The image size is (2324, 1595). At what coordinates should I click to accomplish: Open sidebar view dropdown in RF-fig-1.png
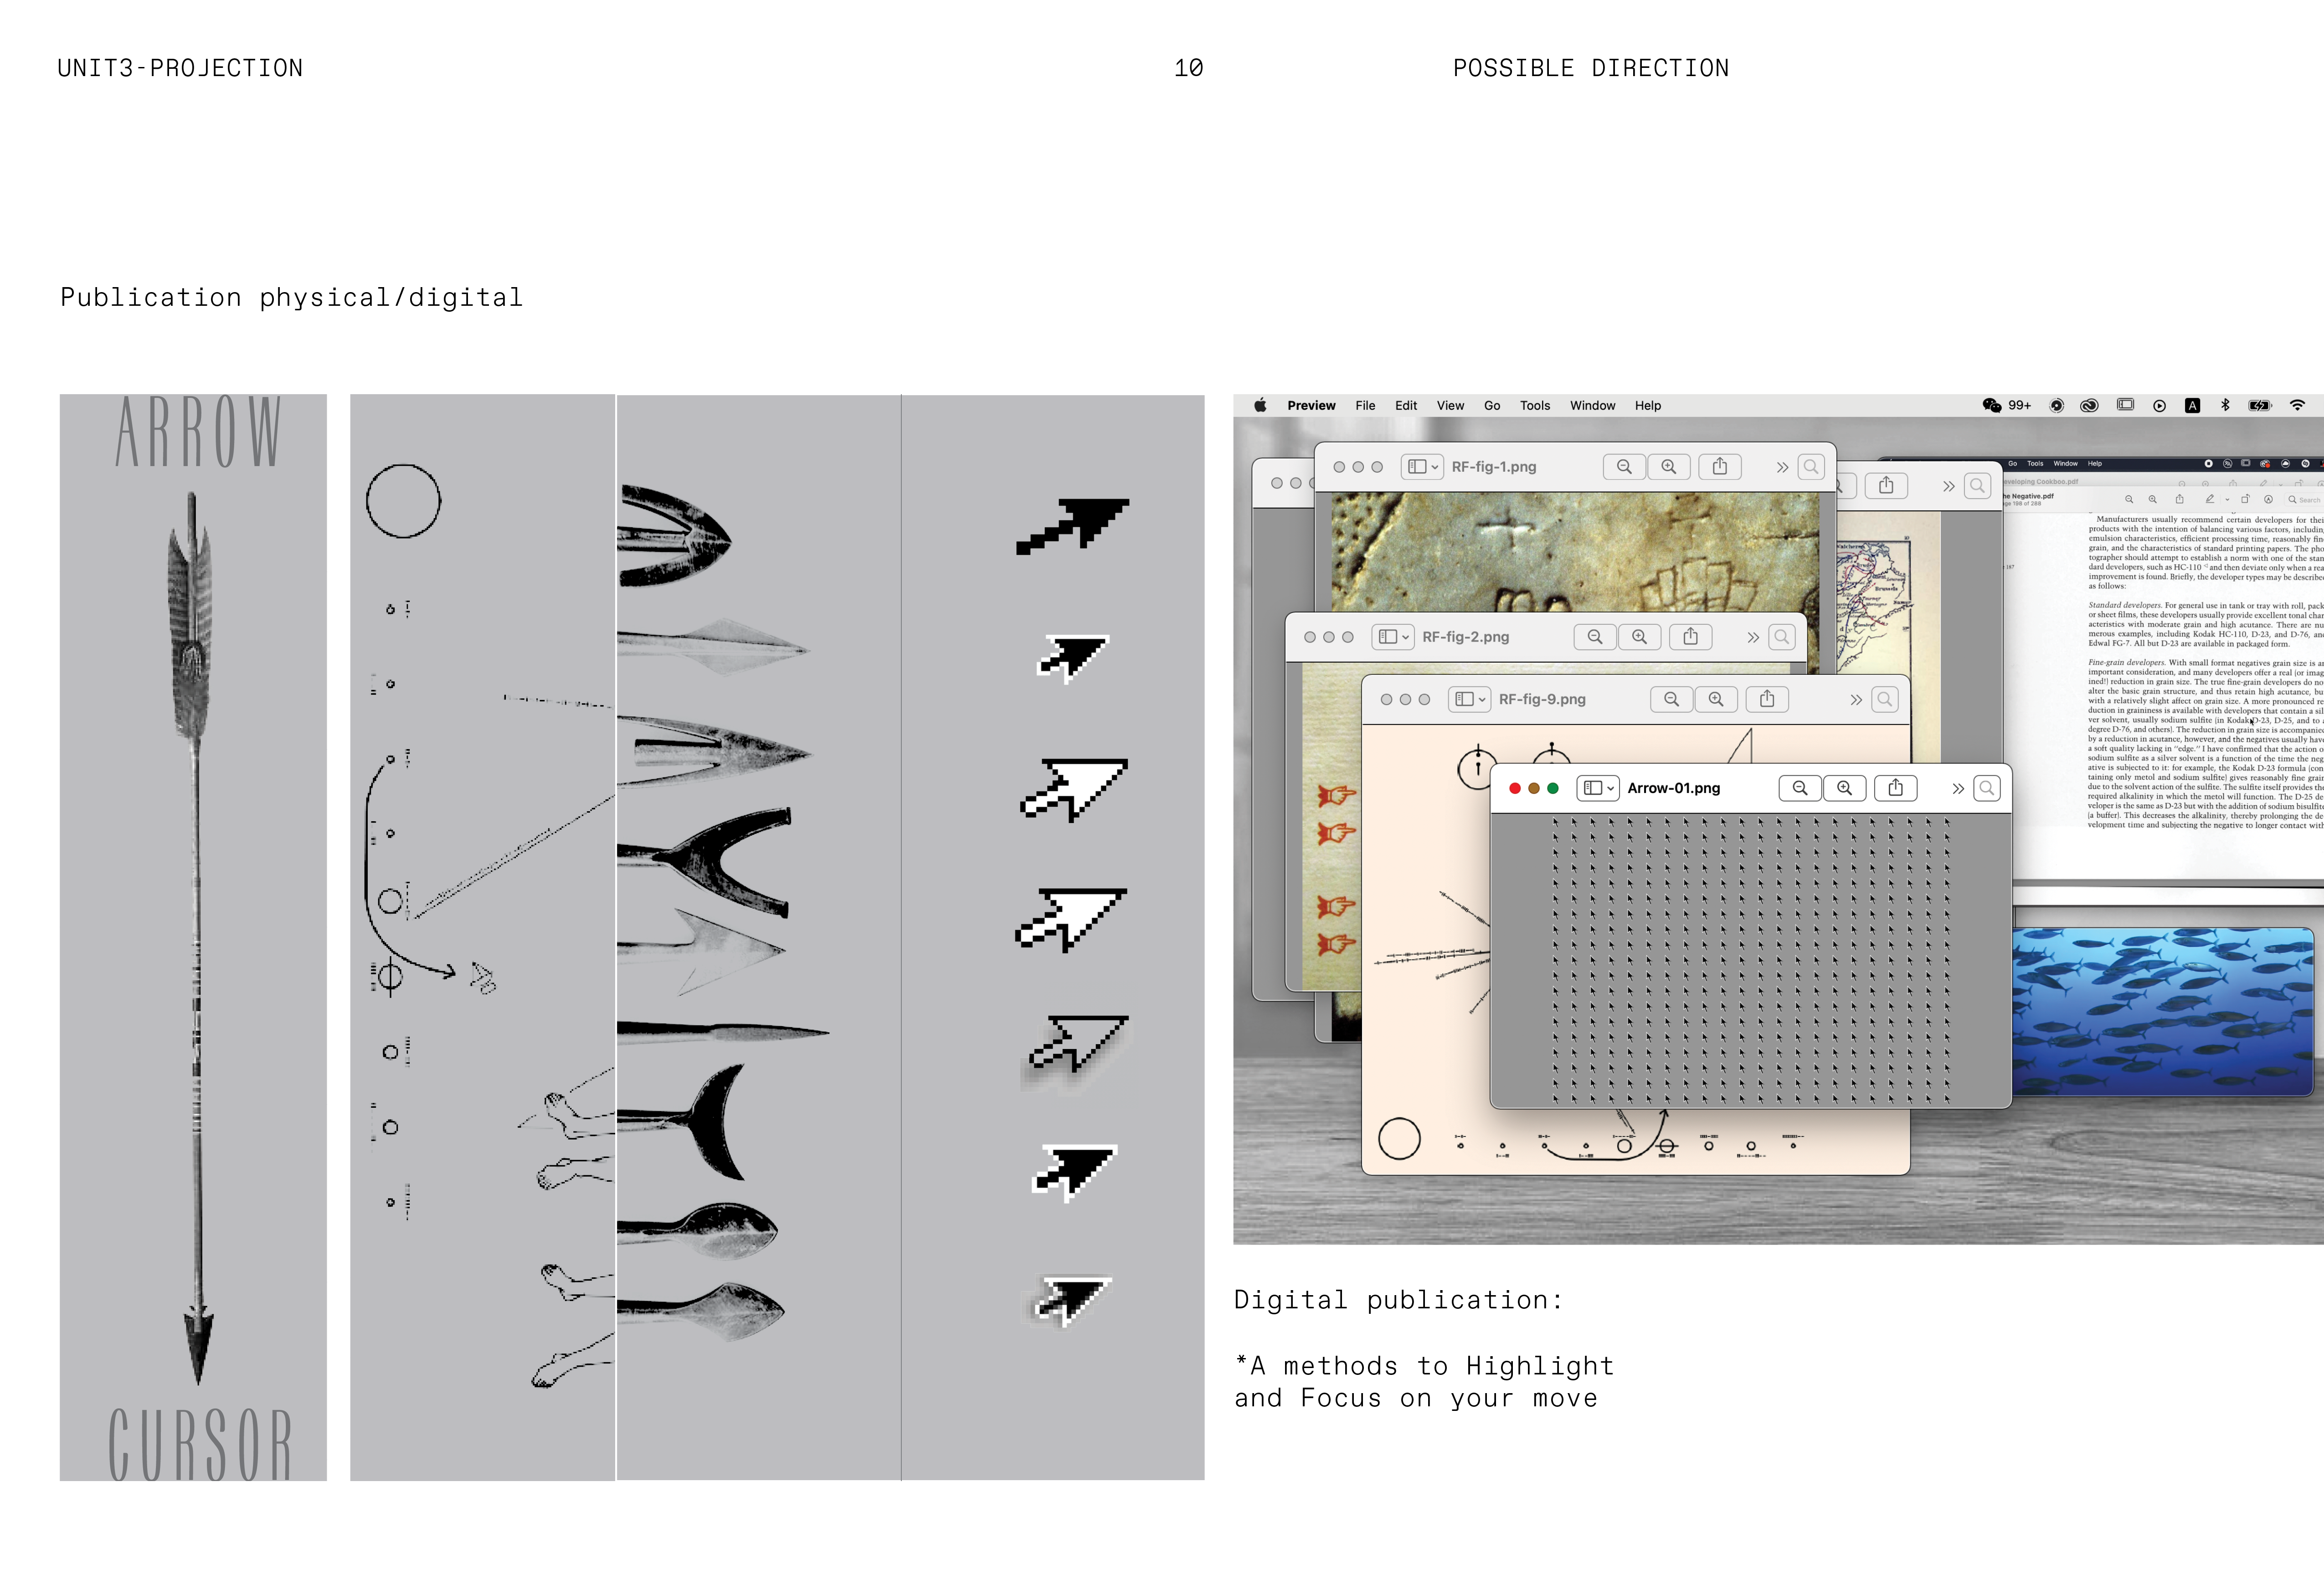(1422, 467)
